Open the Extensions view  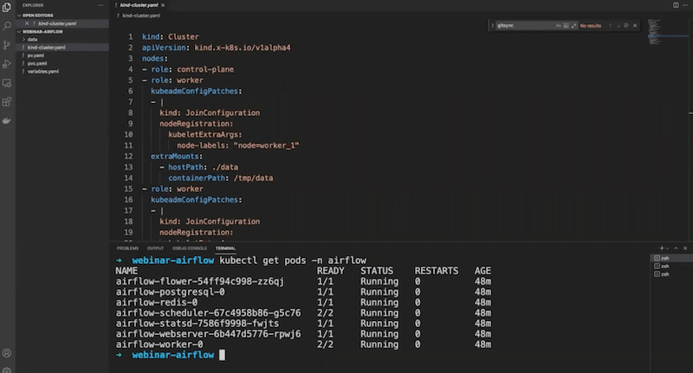pos(7,102)
